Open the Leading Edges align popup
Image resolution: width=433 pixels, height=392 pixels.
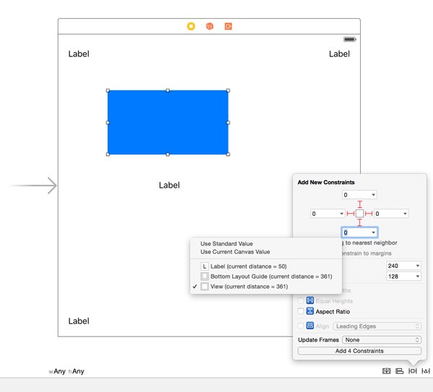[377, 326]
